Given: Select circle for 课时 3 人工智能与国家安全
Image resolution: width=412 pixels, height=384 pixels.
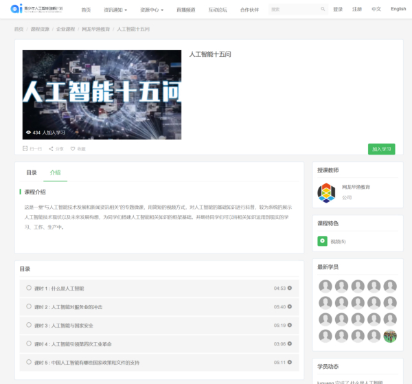Looking at the screenshot, I should tap(29, 325).
